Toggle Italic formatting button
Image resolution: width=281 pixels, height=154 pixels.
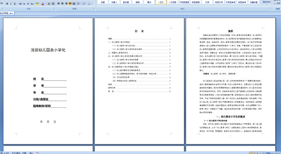11,4
